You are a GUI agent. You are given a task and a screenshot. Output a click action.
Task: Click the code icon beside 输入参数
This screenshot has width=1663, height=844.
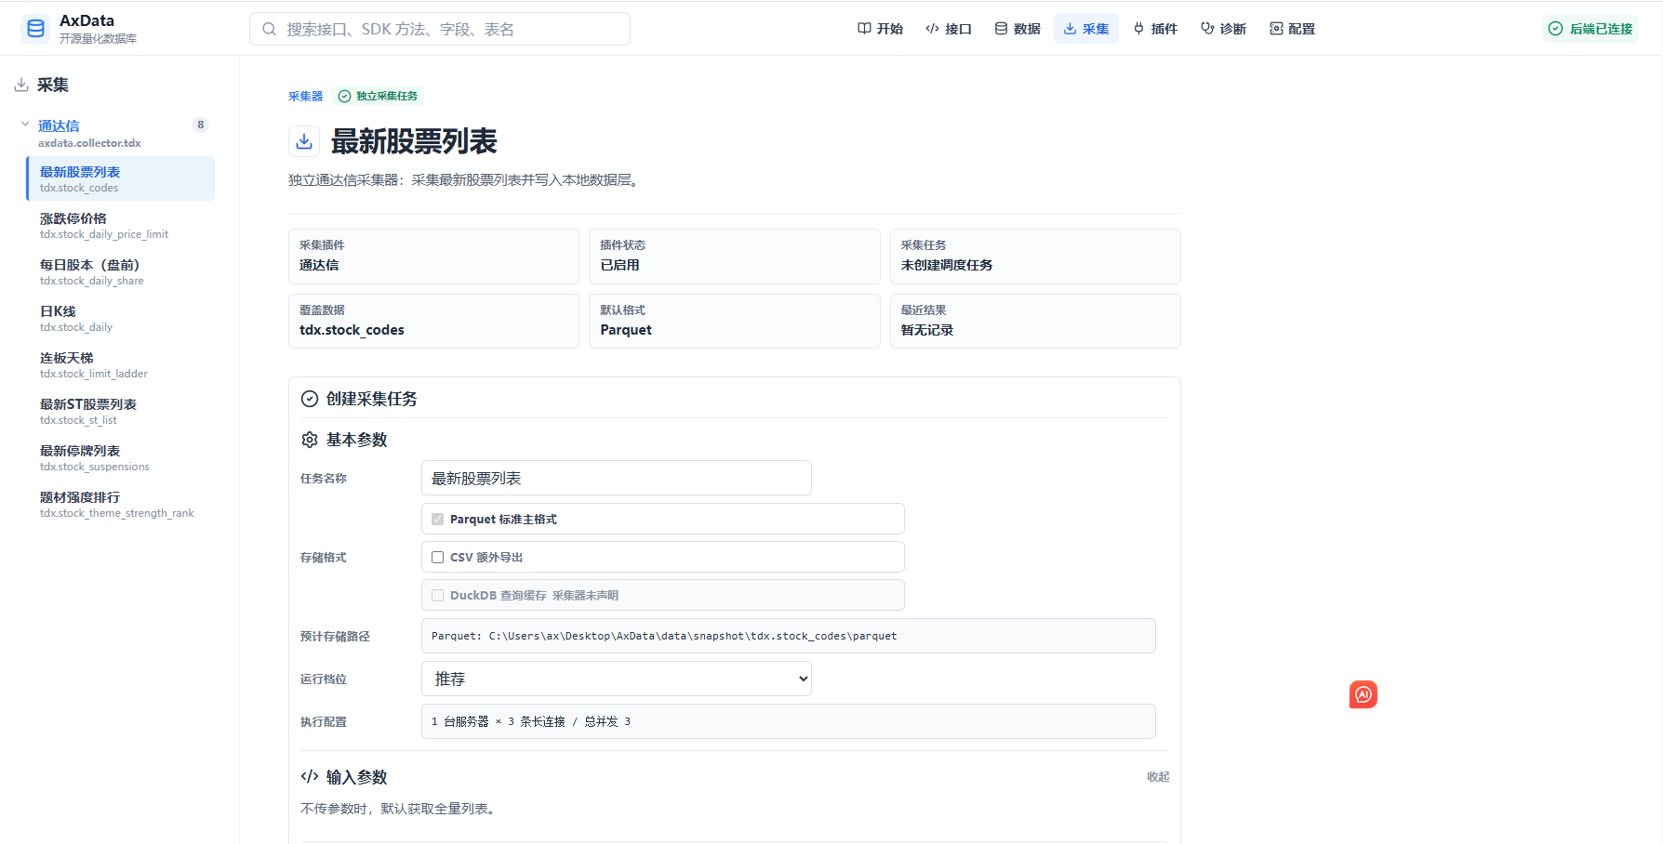[x=310, y=776]
